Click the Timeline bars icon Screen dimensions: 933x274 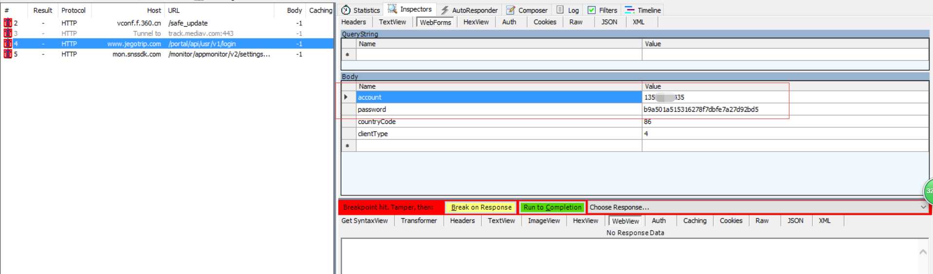(x=630, y=10)
